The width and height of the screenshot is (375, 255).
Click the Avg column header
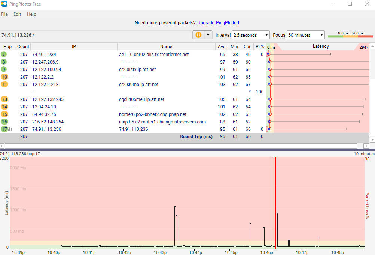[x=222, y=47]
